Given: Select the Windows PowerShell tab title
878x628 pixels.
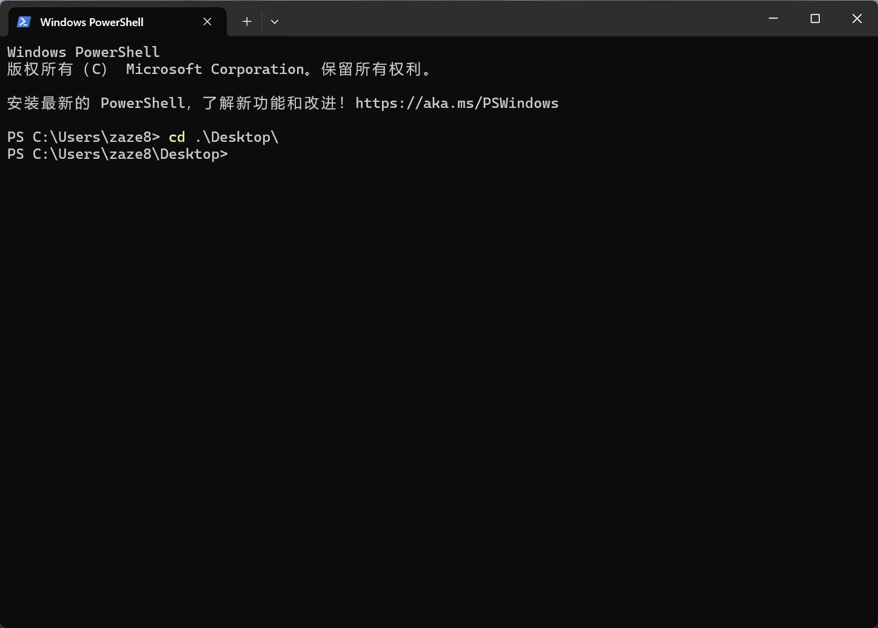Looking at the screenshot, I should pos(92,22).
